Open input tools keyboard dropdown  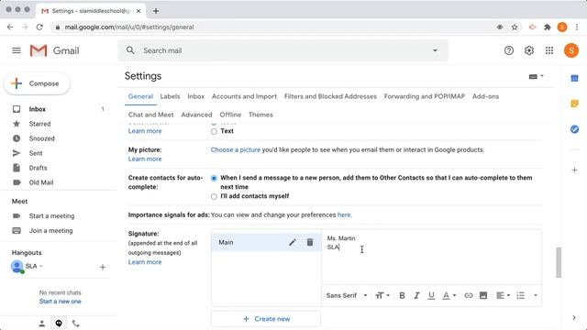[x=536, y=76]
